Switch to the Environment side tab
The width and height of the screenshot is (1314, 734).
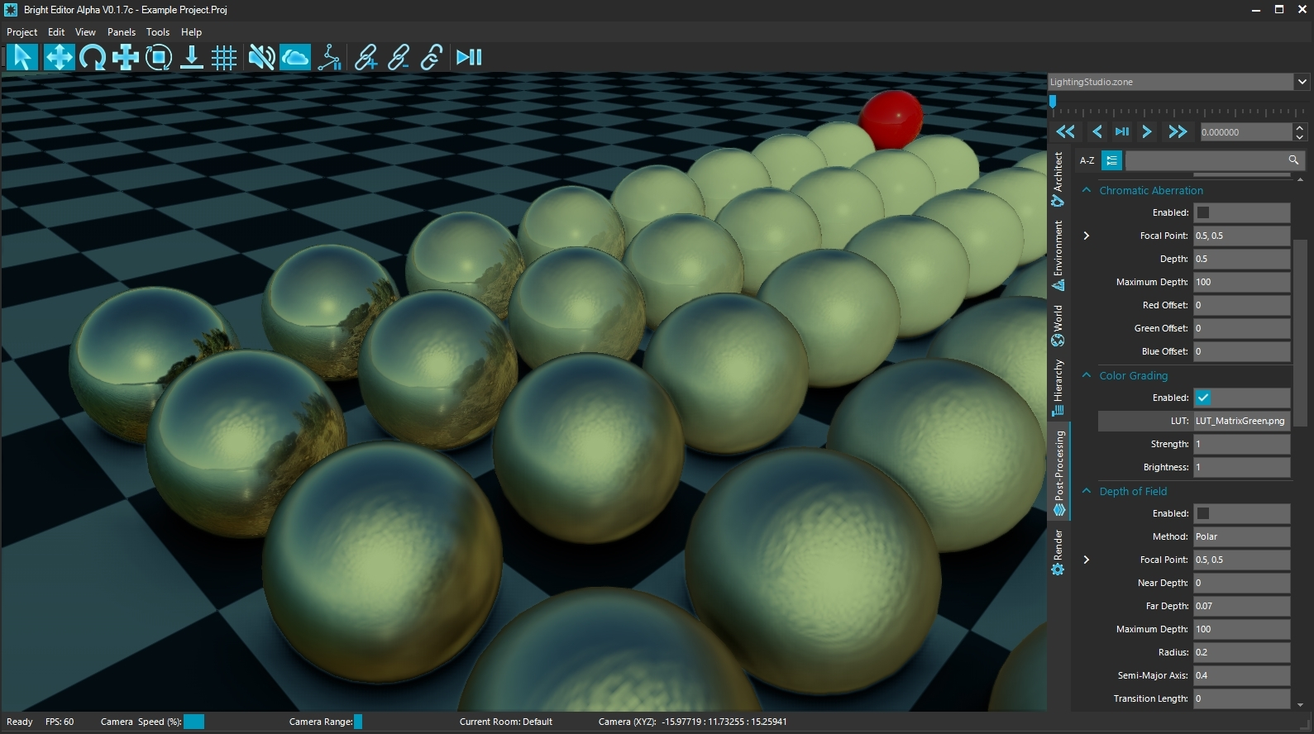tap(1058, 255)
